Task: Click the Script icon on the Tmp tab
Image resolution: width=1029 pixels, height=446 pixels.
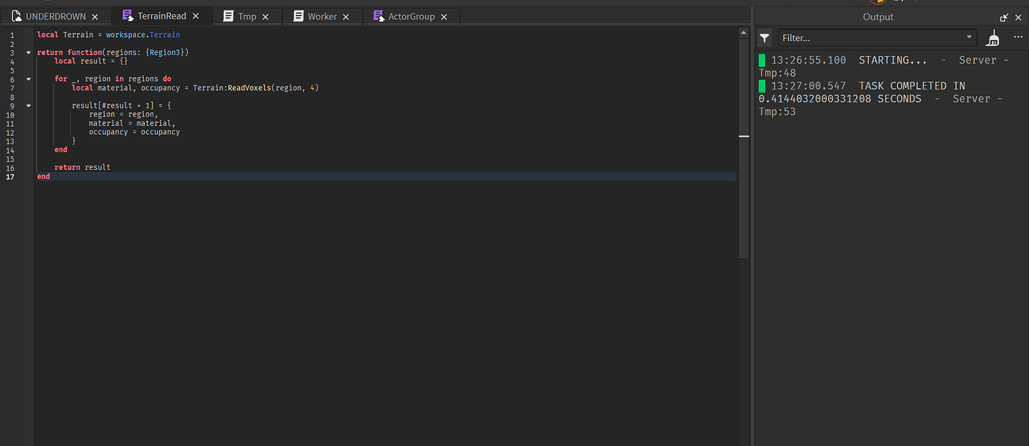Action: pos(228,16)
